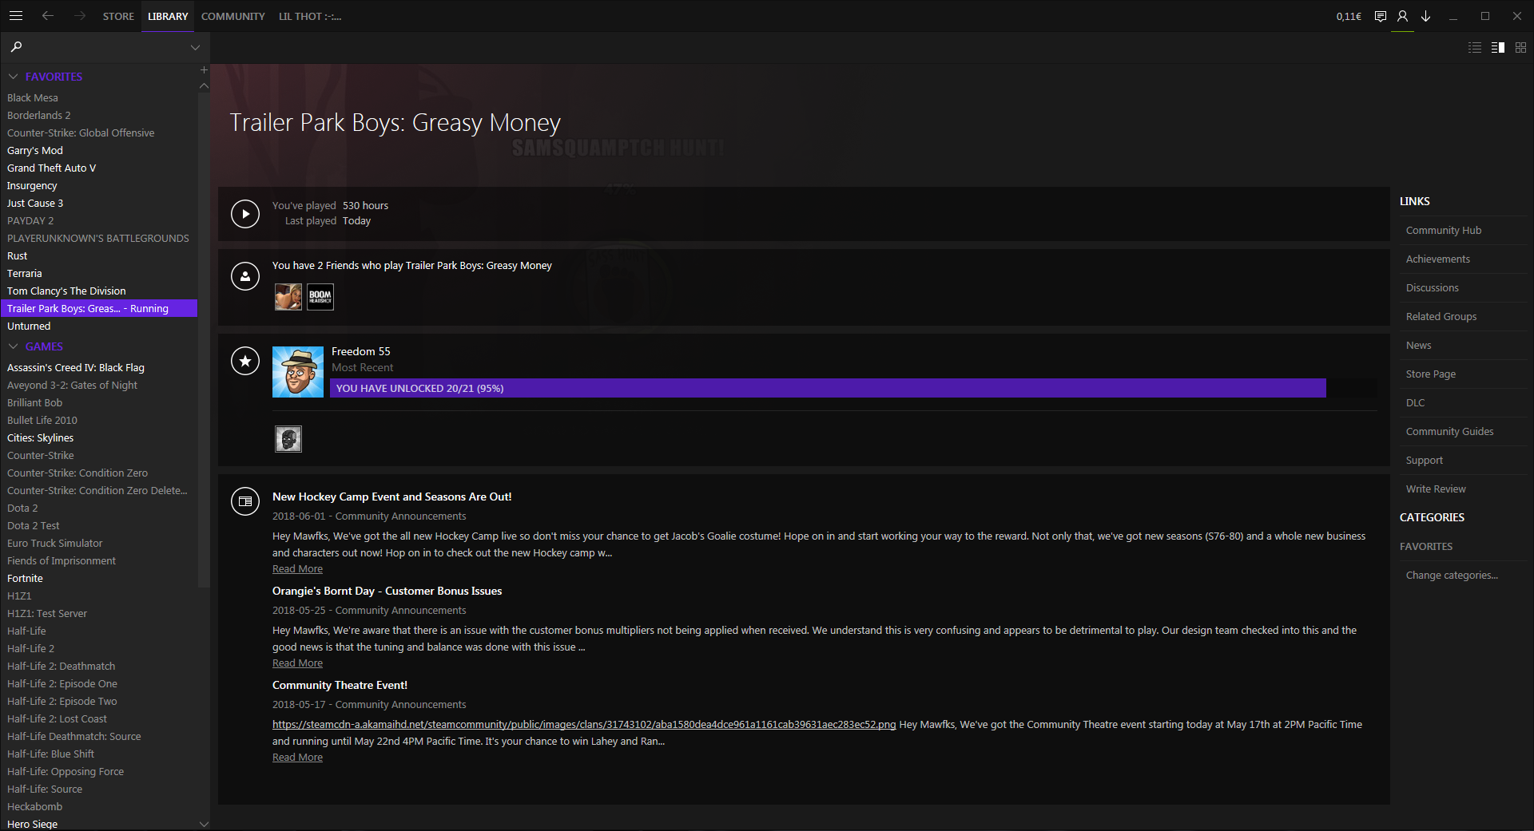Open the Support link
The width and height of the screenshot is (1534, 831).
(x=1425, y=461)
